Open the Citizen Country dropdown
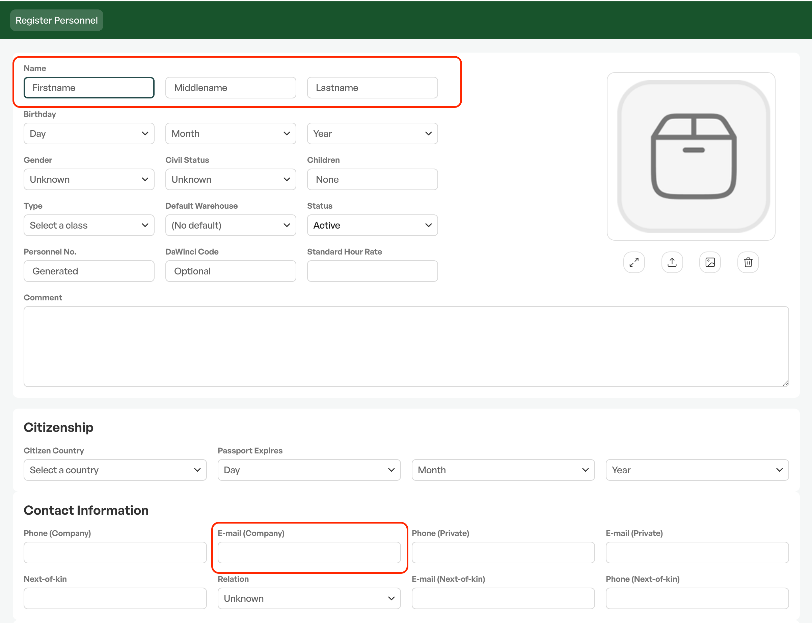812x623 pixels. pyautogui.click(x=115, y=470)
